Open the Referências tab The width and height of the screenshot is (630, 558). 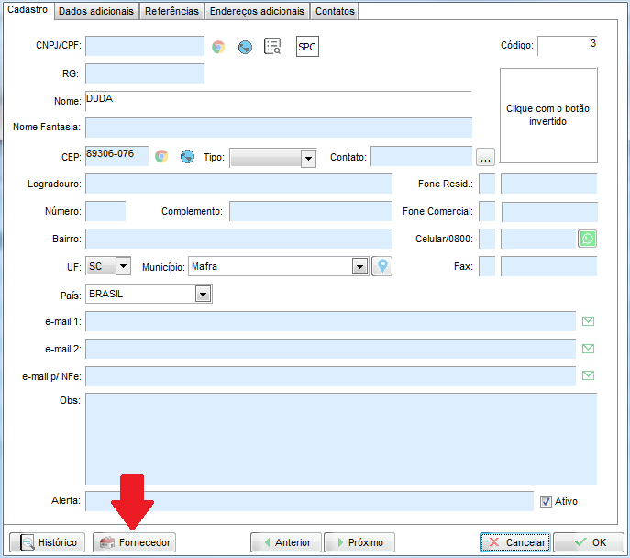click(x=171, y=11)
